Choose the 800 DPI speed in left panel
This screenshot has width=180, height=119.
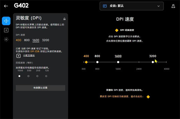coord(27,40)
